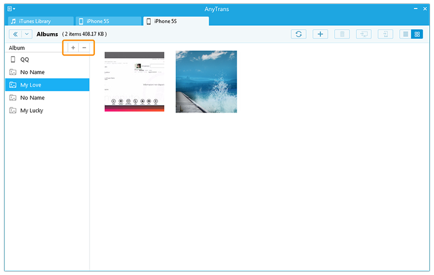Image resolution: width=434 pixels, height=275 pixels.
Task: Select the webpage screenshot thumbnail
Action: 134,81
